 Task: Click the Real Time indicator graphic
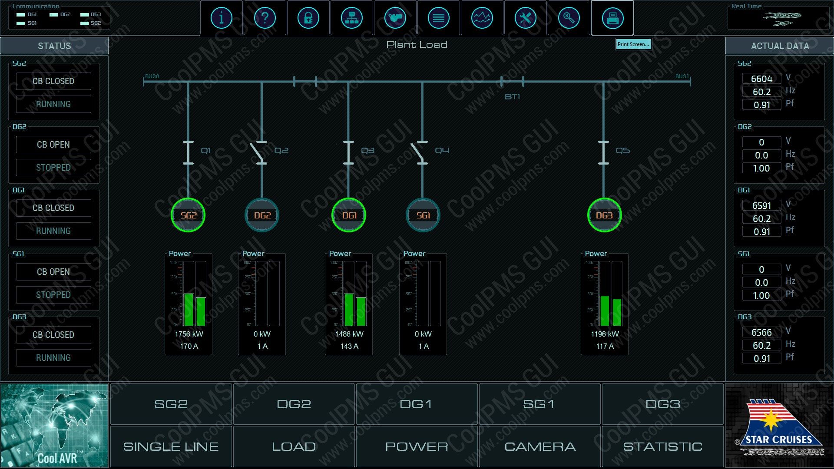pyautogui.click(x=782, y=19)
